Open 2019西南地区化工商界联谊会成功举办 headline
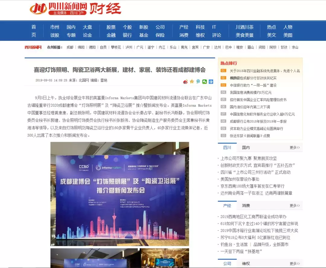Viewport: 326px width, 268px height. pos(254,217)
